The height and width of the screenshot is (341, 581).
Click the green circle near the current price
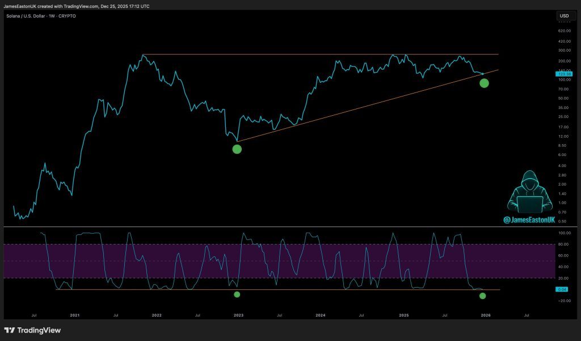pos(484,83)
